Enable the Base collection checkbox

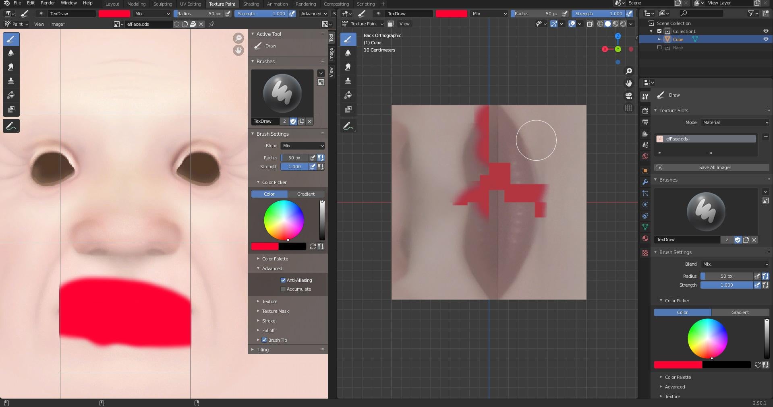tap(659, 47)
